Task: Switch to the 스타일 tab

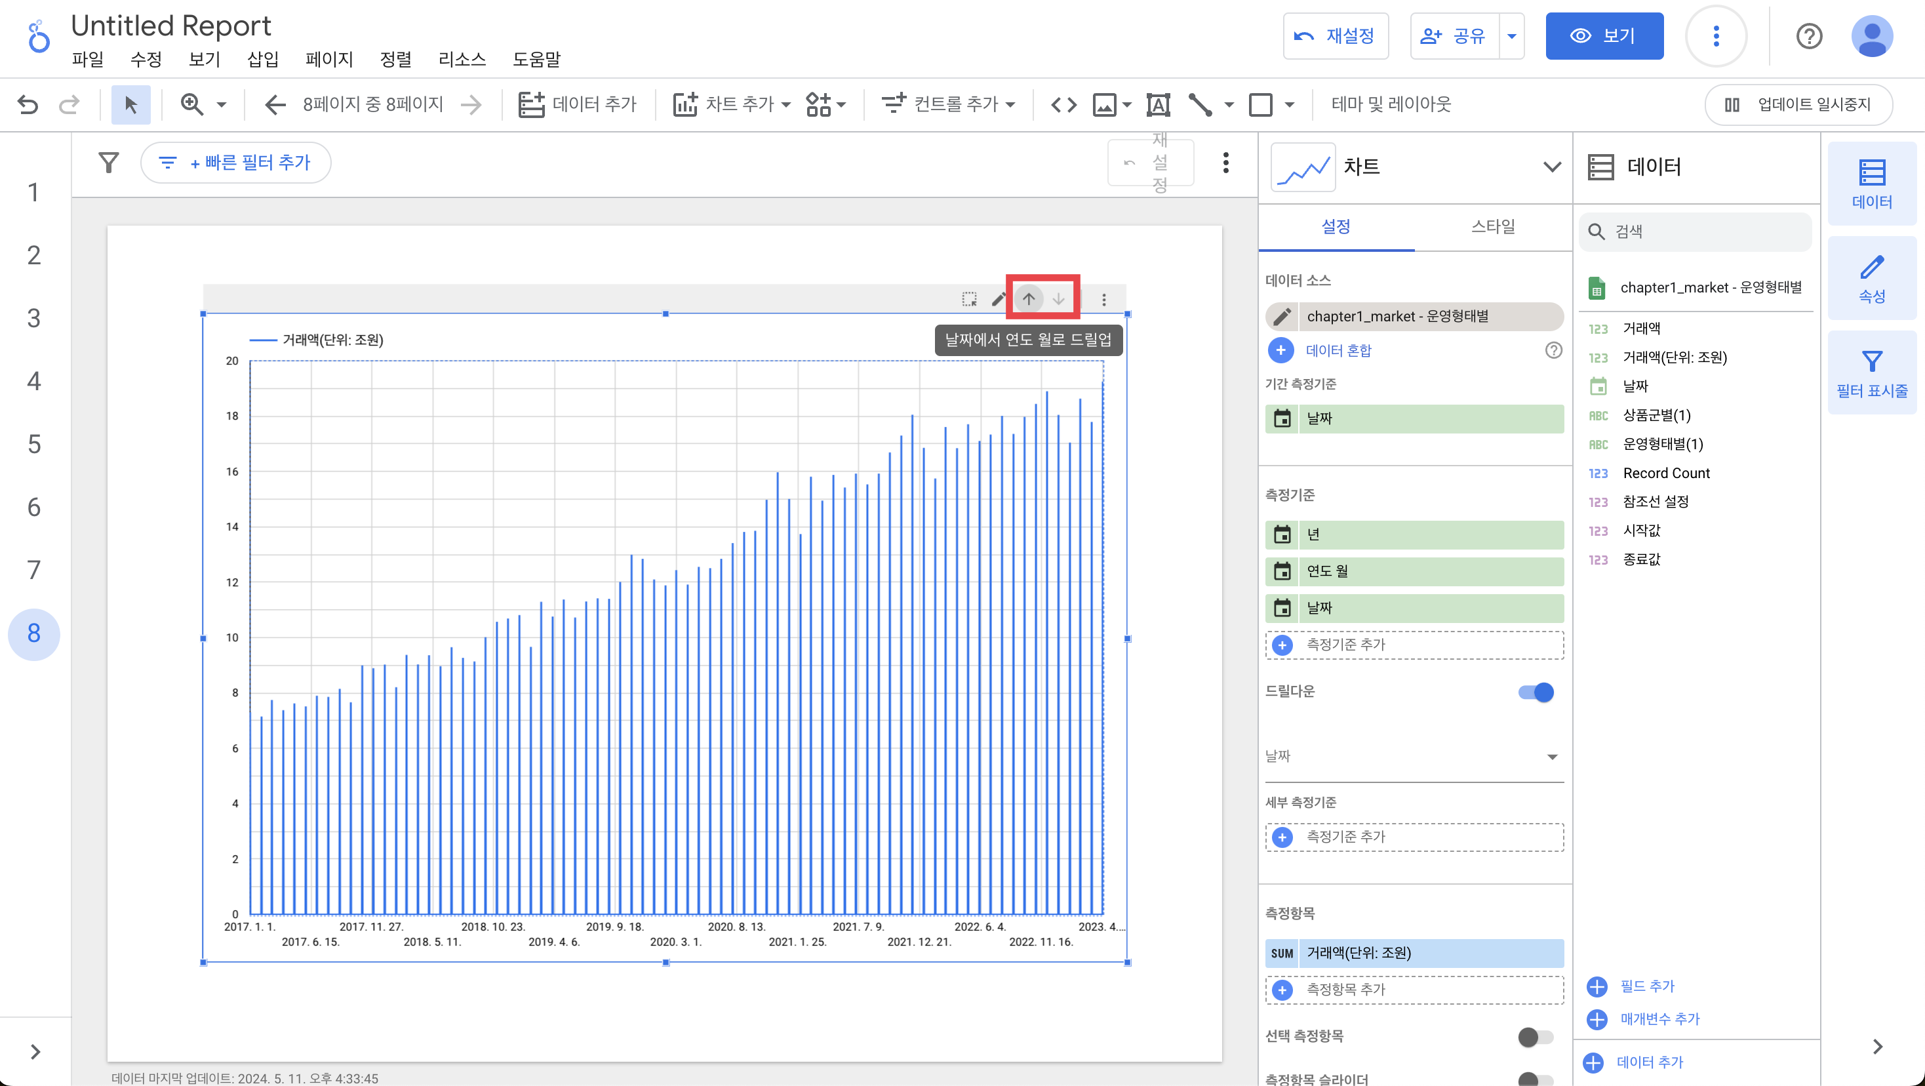Action: tap(1492, 226)
